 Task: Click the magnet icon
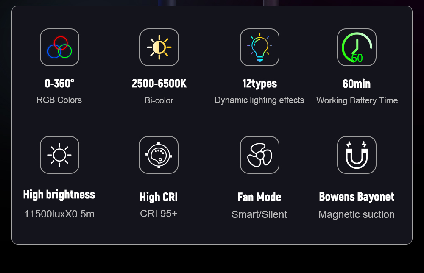pyautogui.click(x=357, y=155)
